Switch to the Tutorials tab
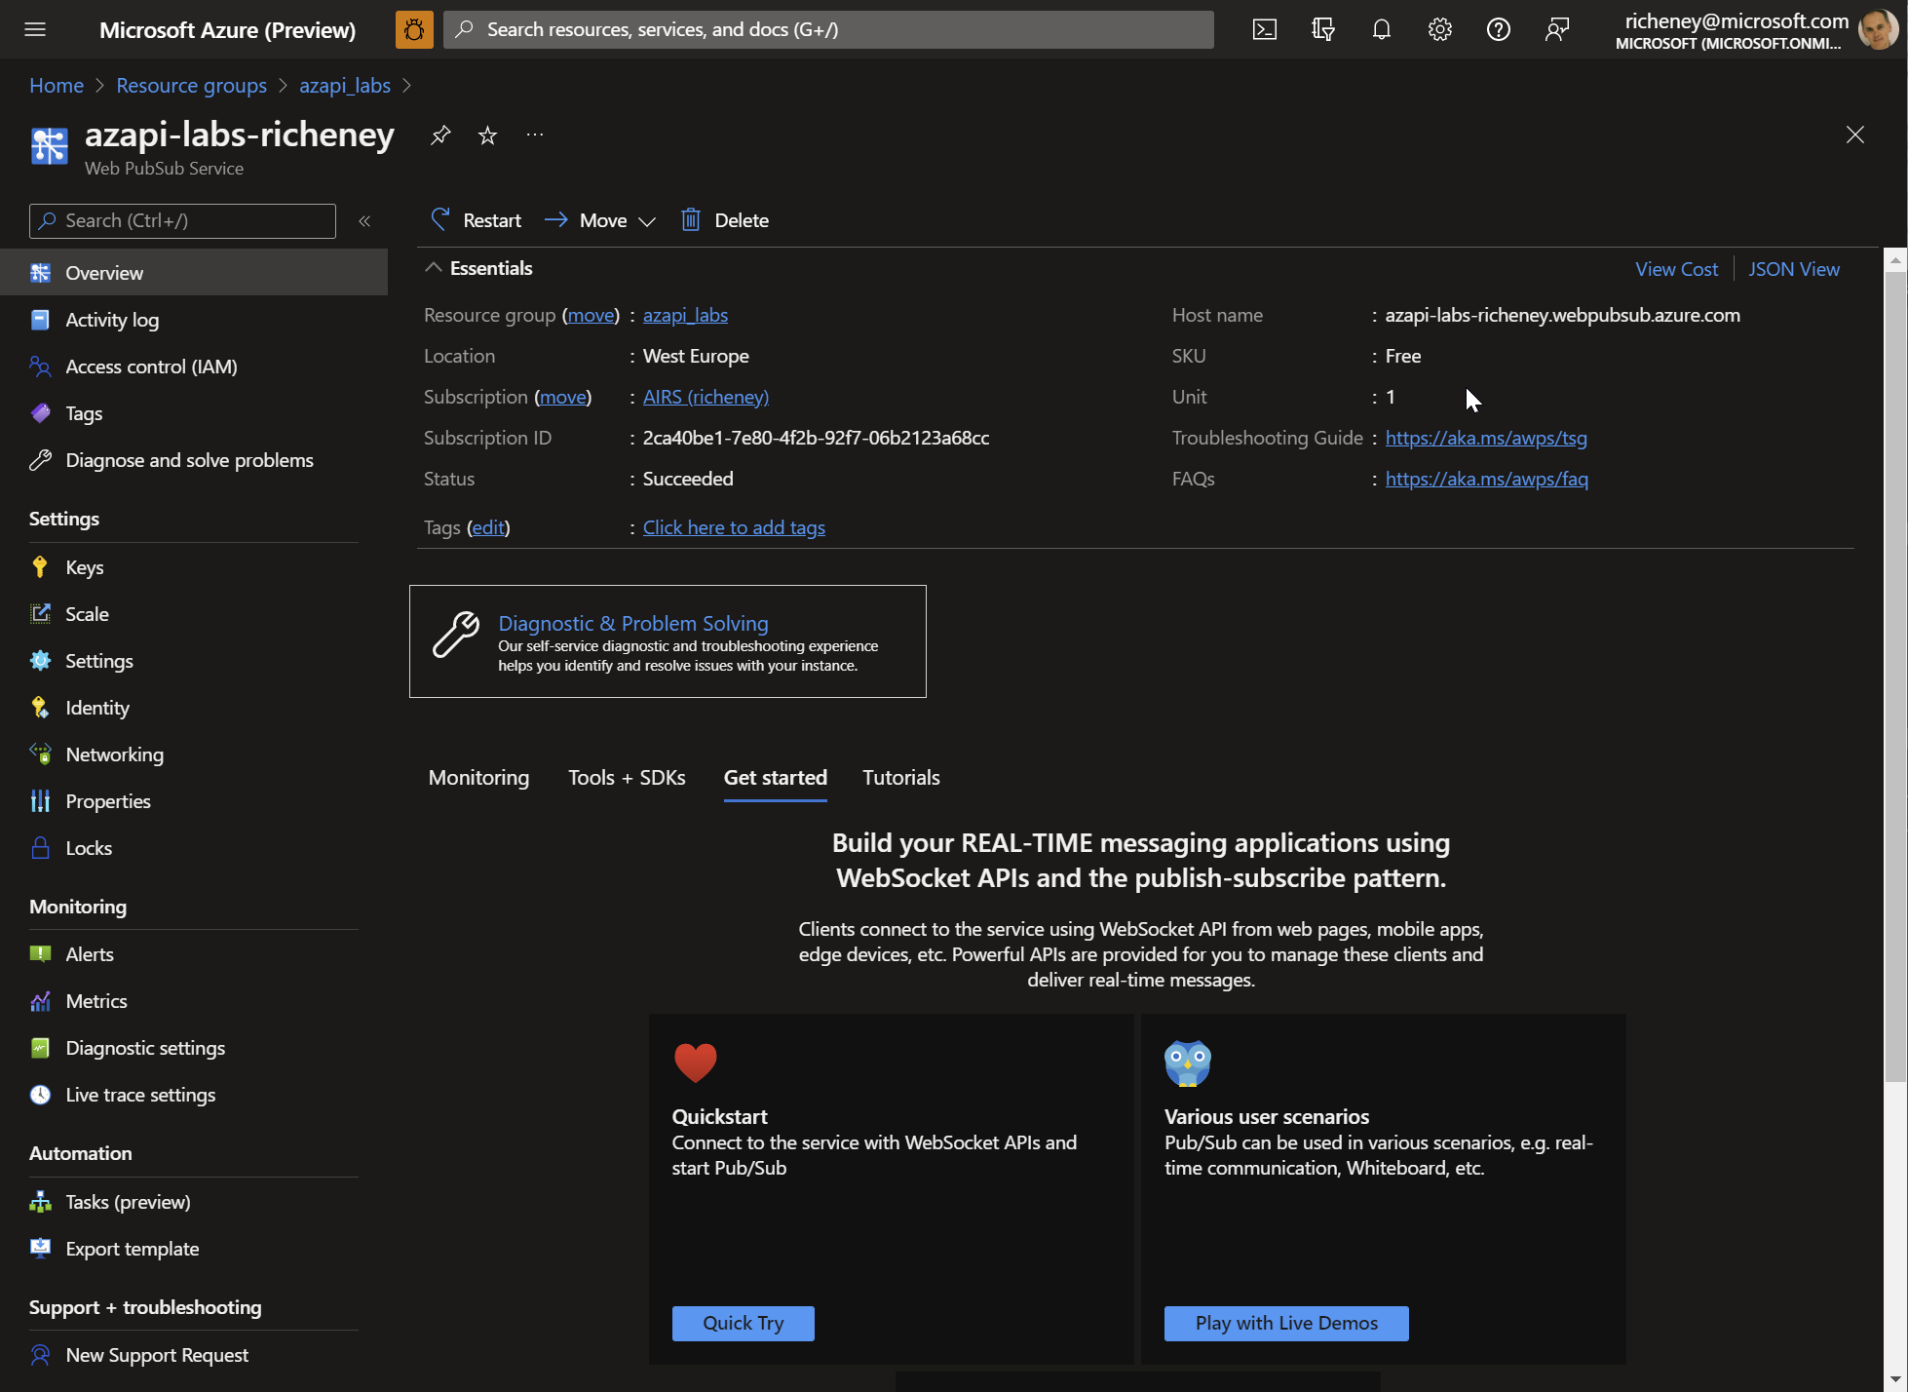1908x1392 pixels. (900, 778)
